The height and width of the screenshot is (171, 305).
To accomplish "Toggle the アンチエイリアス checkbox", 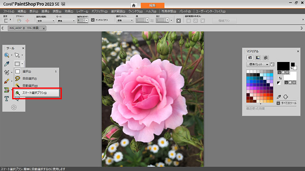I will pyautogui.click(x=93, y=20).
